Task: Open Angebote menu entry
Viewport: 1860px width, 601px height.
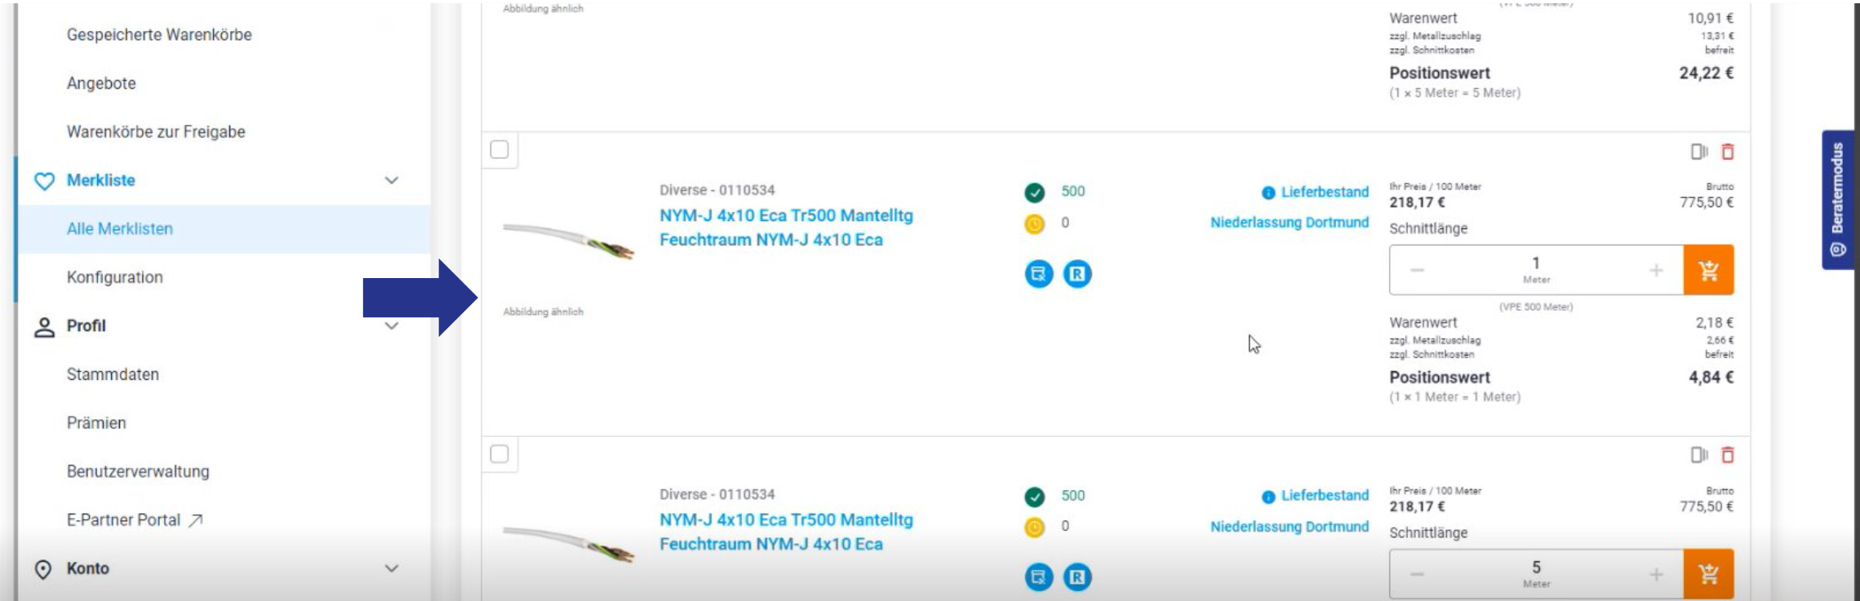Action: [x=101, y=83]
